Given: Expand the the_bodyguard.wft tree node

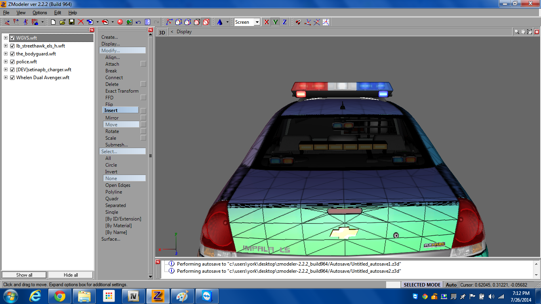Looking at the screenshot, I should coord(6,54).
